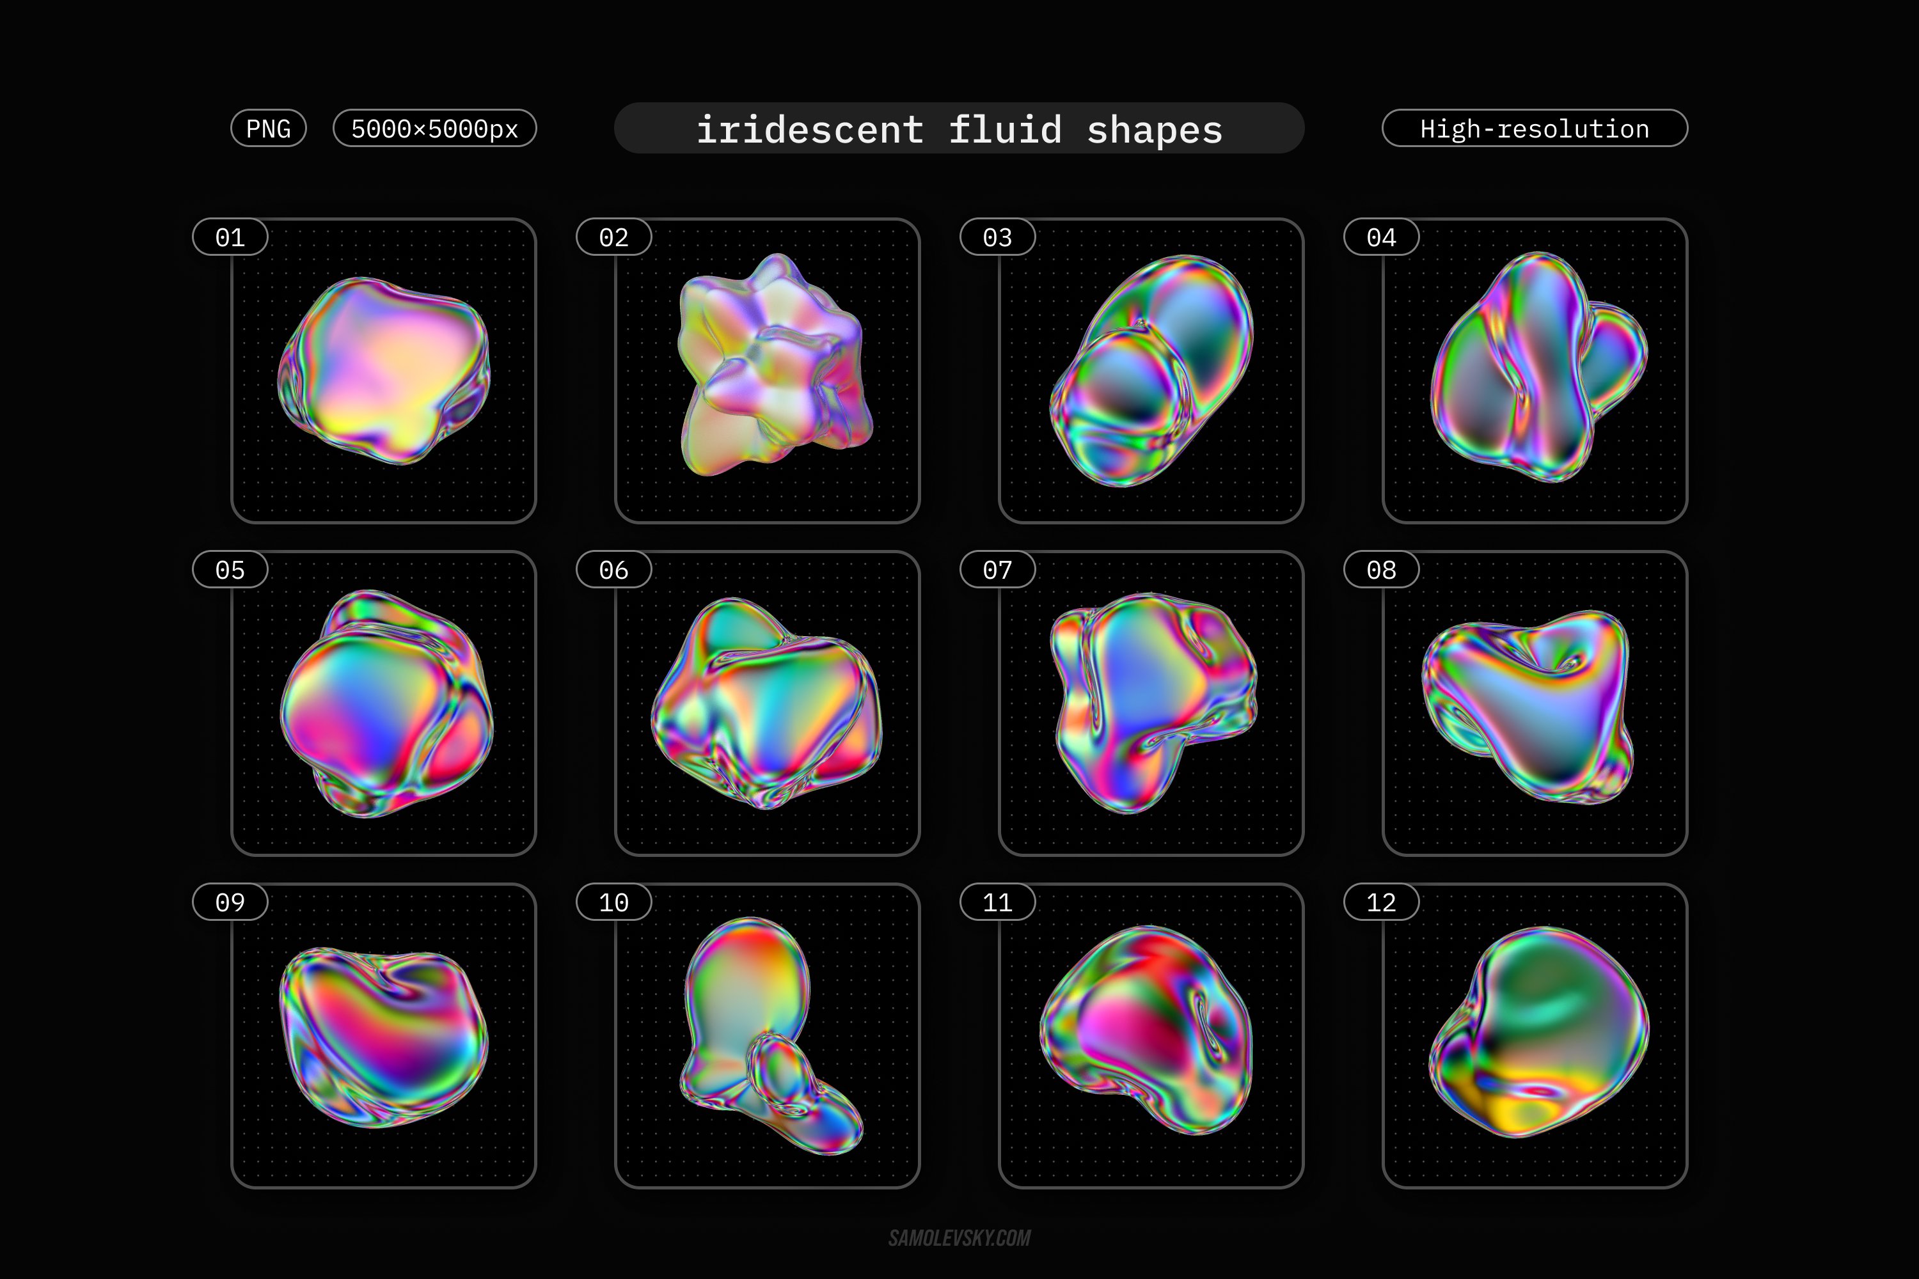1919x1279 pixels.
Task: Select the number badge 12
Action: [1381, 902]
